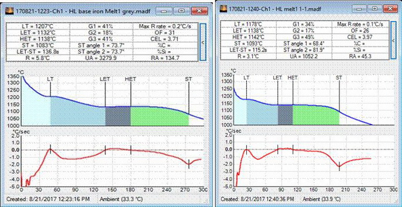Click the Ambient (33.9 °C) status entry
Image resolution: width=402 pixels, height=207 pixels.
click(x=322, y=200)
